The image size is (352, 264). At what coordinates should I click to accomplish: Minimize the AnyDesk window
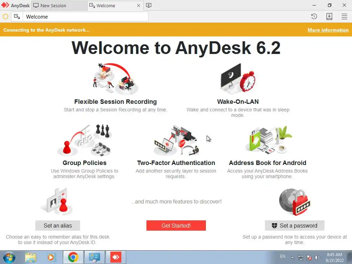tap(314, 5)
